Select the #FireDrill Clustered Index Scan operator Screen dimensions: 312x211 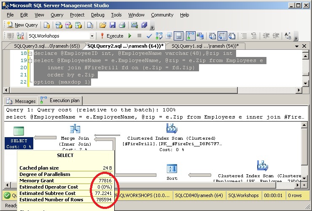172,138
